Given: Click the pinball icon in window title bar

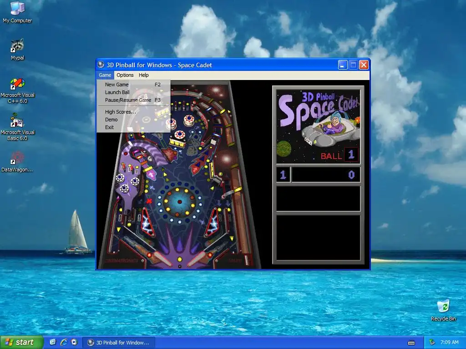Looking at the screenshot, I should 101,65.
